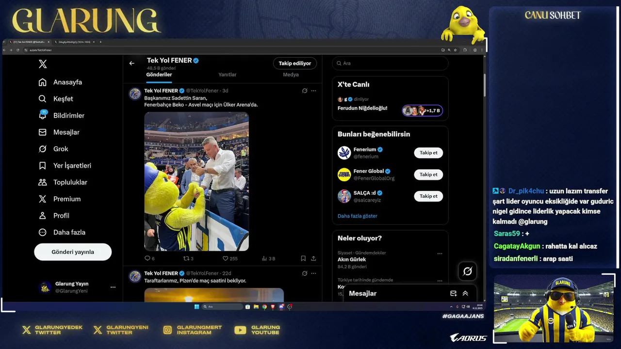621x349 pixels.
Task: Open File Explorer from taskbar
Action: 256,307
